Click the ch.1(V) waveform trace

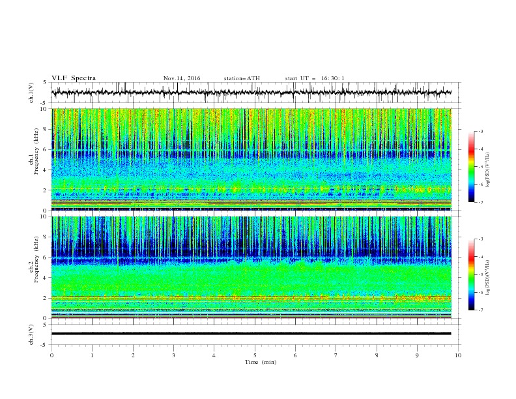pyautogui.click(x=251, y=93)
